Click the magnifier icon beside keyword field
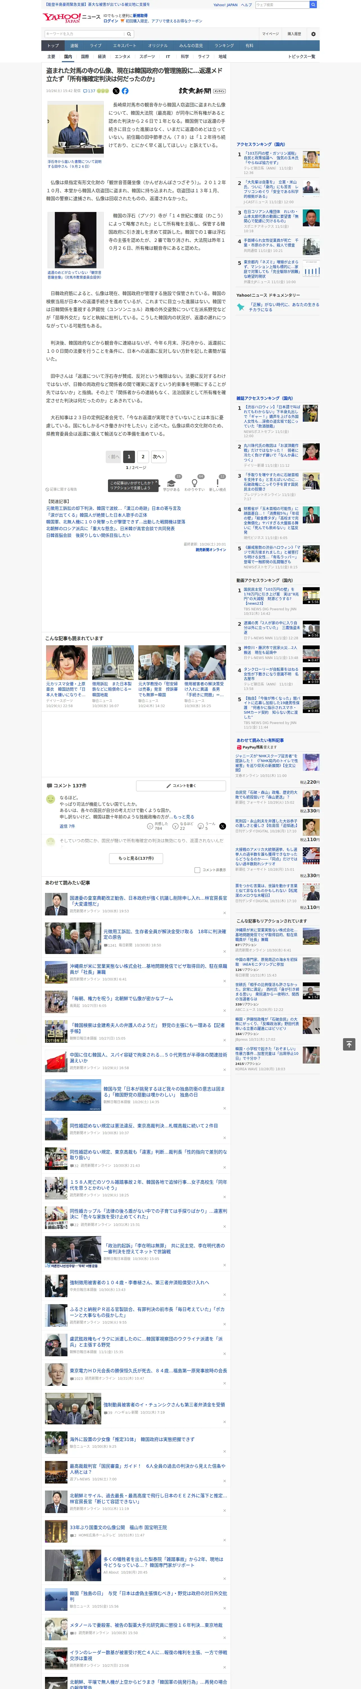 tap(129, 34)
